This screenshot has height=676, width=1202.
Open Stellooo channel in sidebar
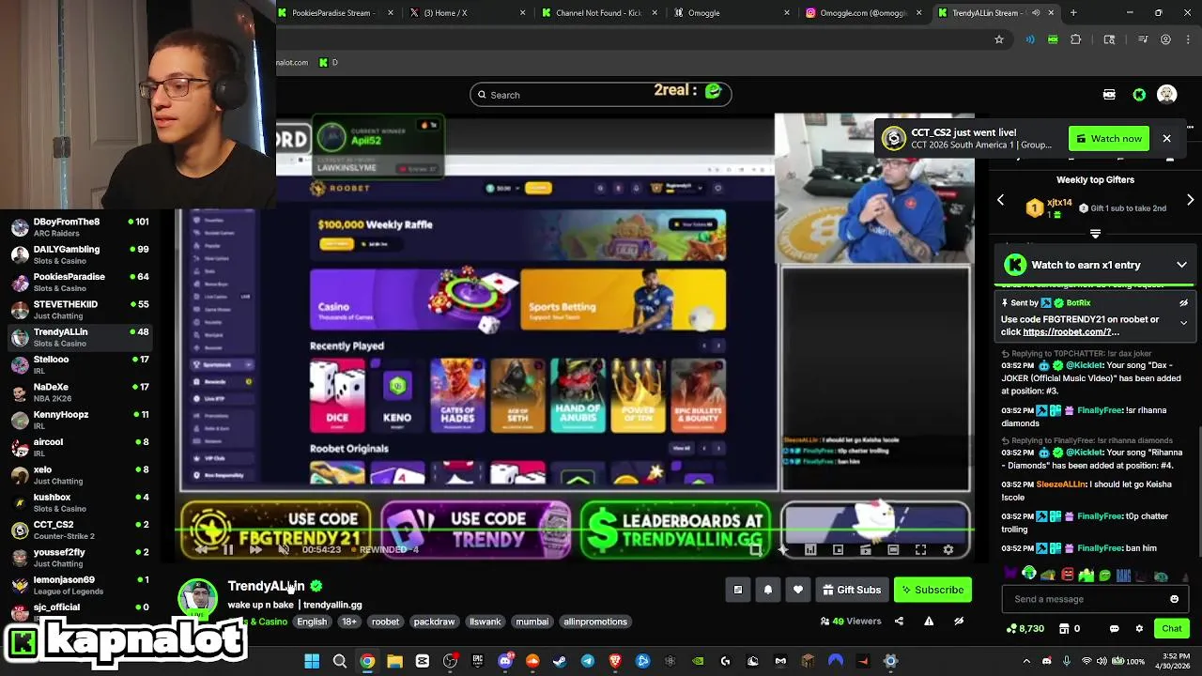80,364
